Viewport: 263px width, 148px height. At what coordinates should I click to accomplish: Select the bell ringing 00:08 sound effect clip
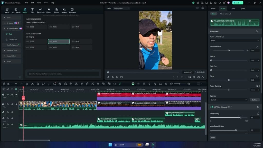pos(59,41)
